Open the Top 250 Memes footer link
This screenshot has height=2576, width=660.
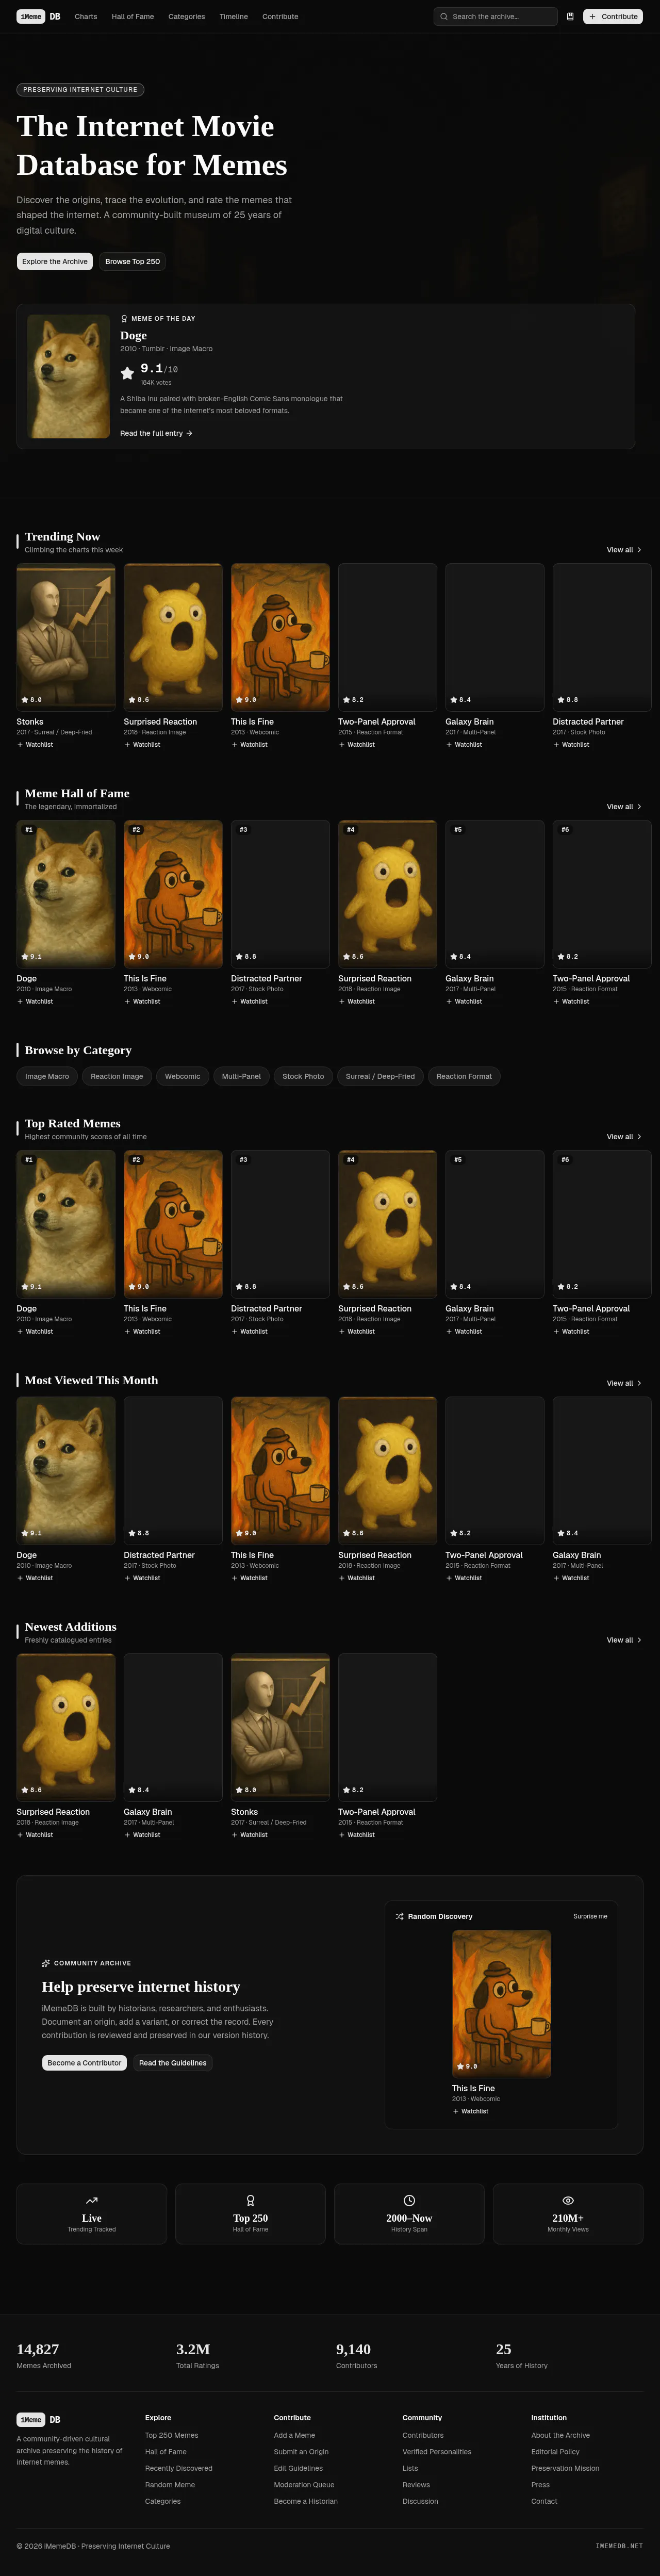point(172,2435)
